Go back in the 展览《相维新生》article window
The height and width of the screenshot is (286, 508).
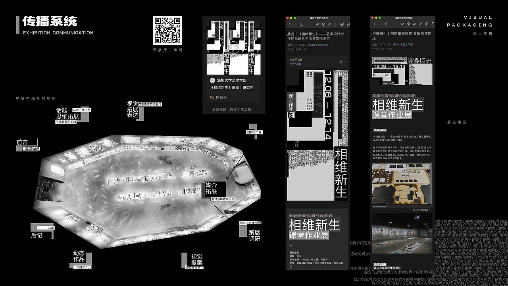coord(290,24)
